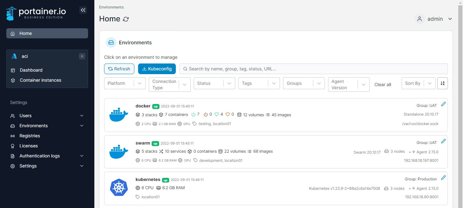Open the docker environment by name
This screenshot has height=208, width=463.
point(143,106)
